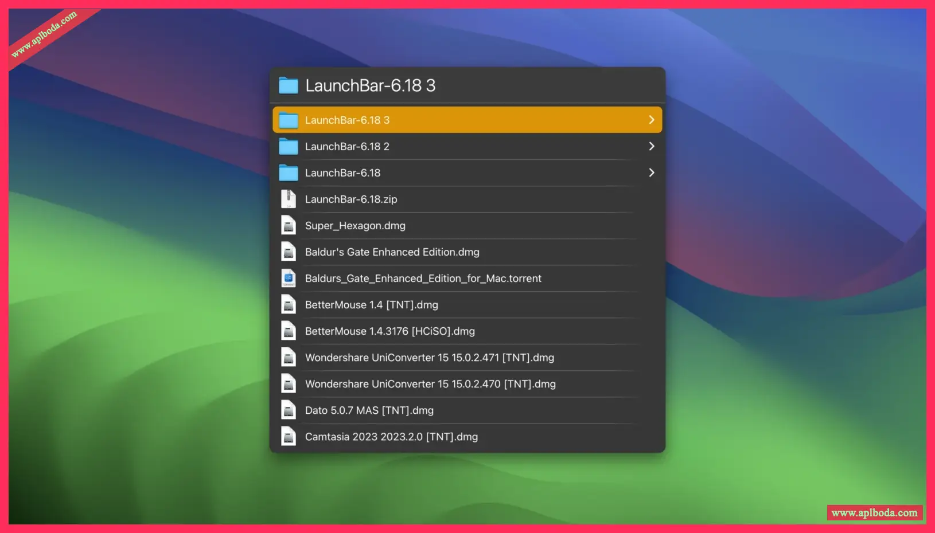
Task: Select Wondershare UniConverter 15.0.2.470 entry
Action: click(x=430, y=384)
